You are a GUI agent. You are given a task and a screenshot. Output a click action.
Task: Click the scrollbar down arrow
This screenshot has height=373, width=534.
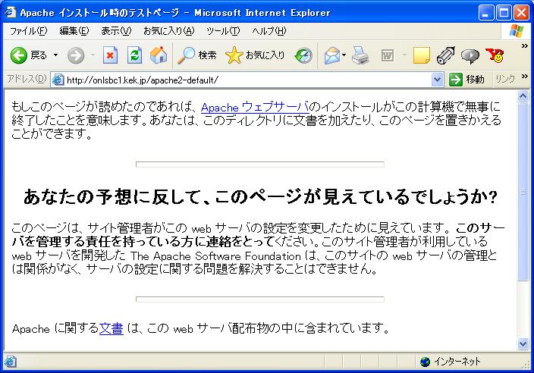click(523, 343)
